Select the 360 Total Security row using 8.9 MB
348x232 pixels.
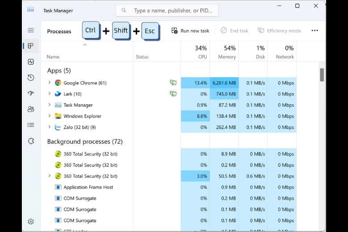[x=169, y=154]
